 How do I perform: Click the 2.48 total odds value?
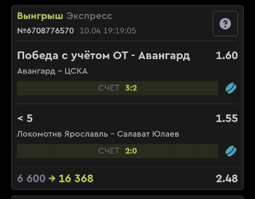click(227, 178)
